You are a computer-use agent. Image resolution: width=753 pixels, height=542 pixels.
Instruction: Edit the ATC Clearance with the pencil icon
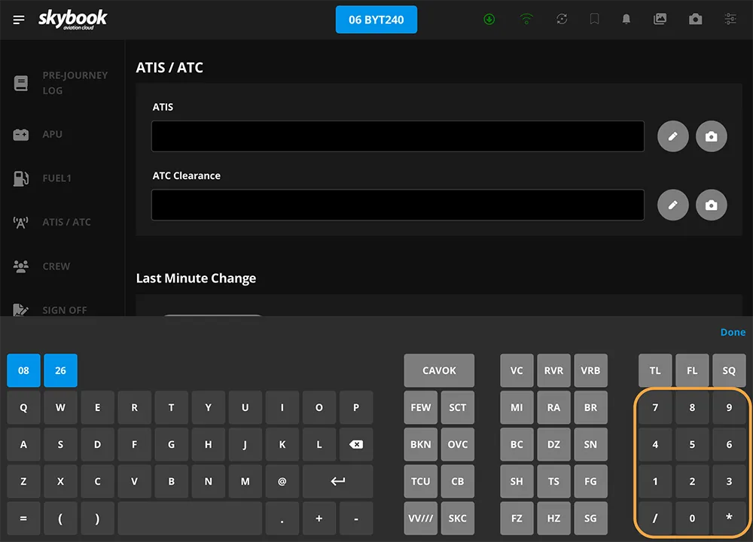coord(672,205)
